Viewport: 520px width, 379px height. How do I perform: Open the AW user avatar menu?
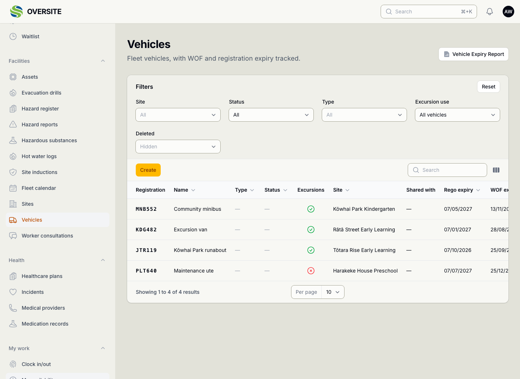[508, 12]
